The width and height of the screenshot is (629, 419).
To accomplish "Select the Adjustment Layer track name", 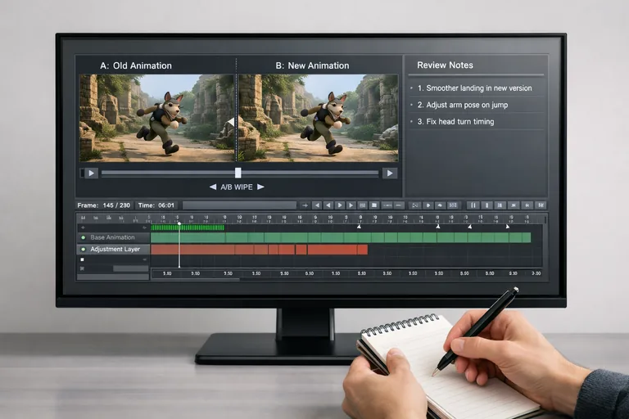I will pyautogui.click(x=115, y=249).
